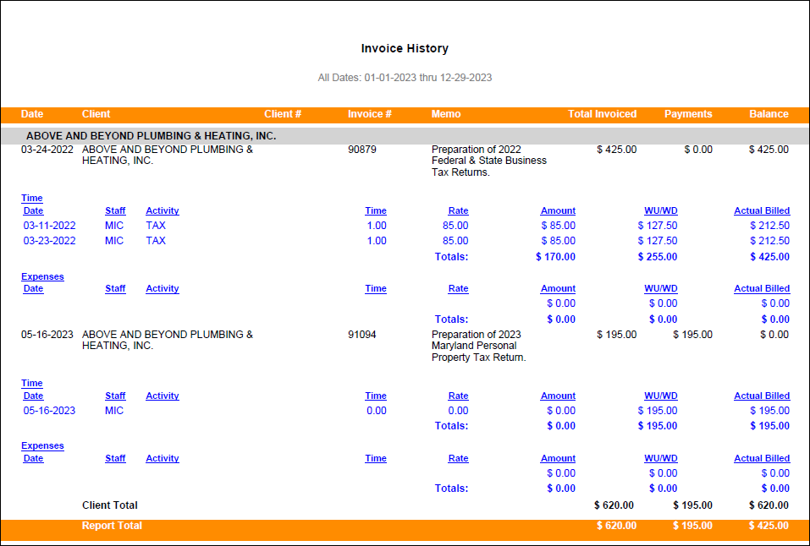This screenshot has width=810, height=546.
Task: Click the Memo column header
Action: (445, 114)
